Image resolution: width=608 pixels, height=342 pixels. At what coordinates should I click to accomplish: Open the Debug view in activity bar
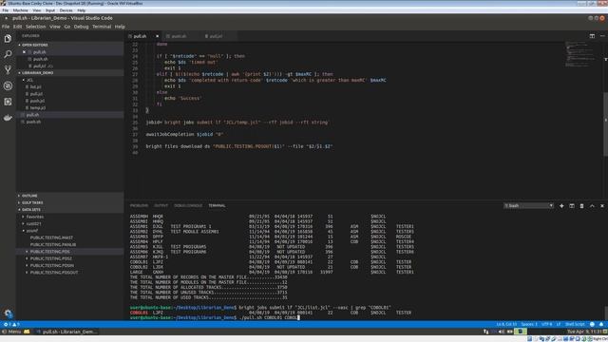tap(8, 85)
